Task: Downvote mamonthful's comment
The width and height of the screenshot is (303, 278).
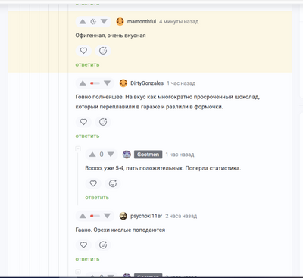Action: 104,22
